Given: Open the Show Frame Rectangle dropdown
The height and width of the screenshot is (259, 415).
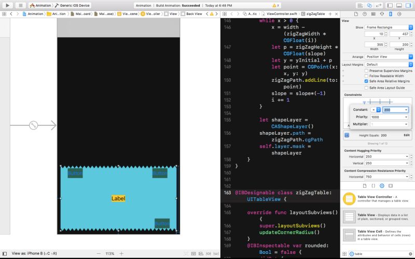Looking at the screenshot, I should [389, 27].
